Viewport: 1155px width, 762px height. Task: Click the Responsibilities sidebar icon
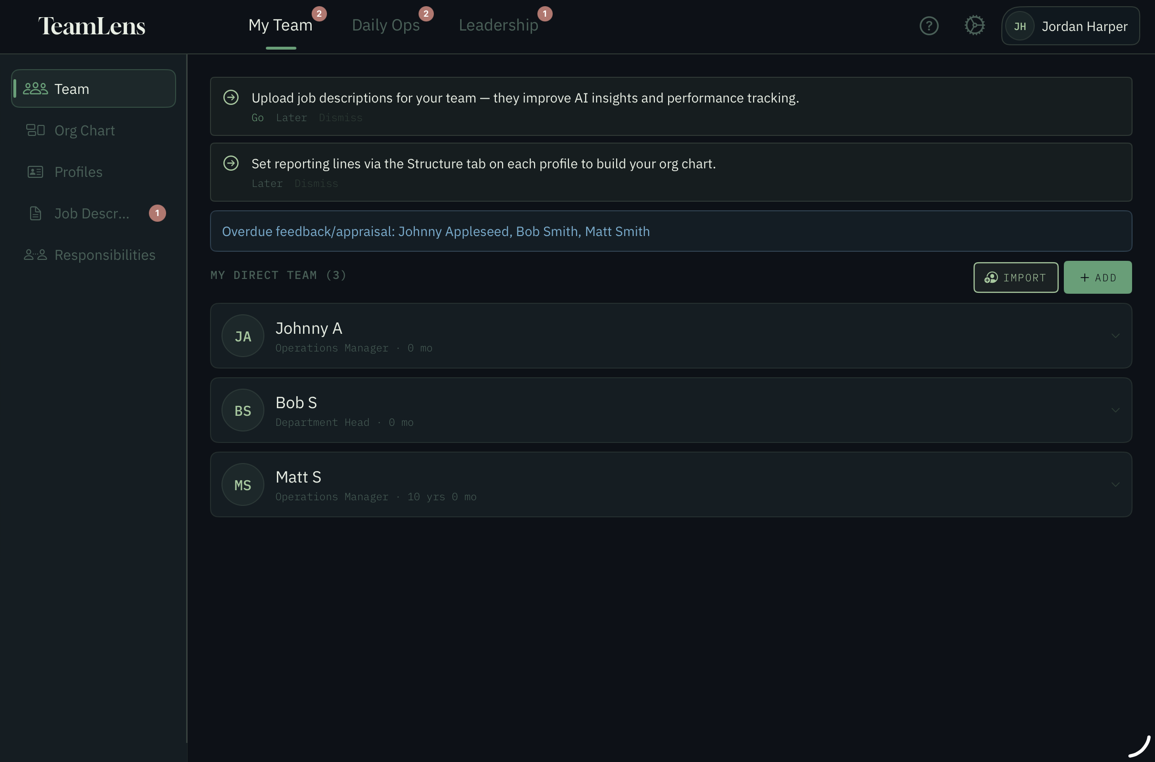(35, 255)
